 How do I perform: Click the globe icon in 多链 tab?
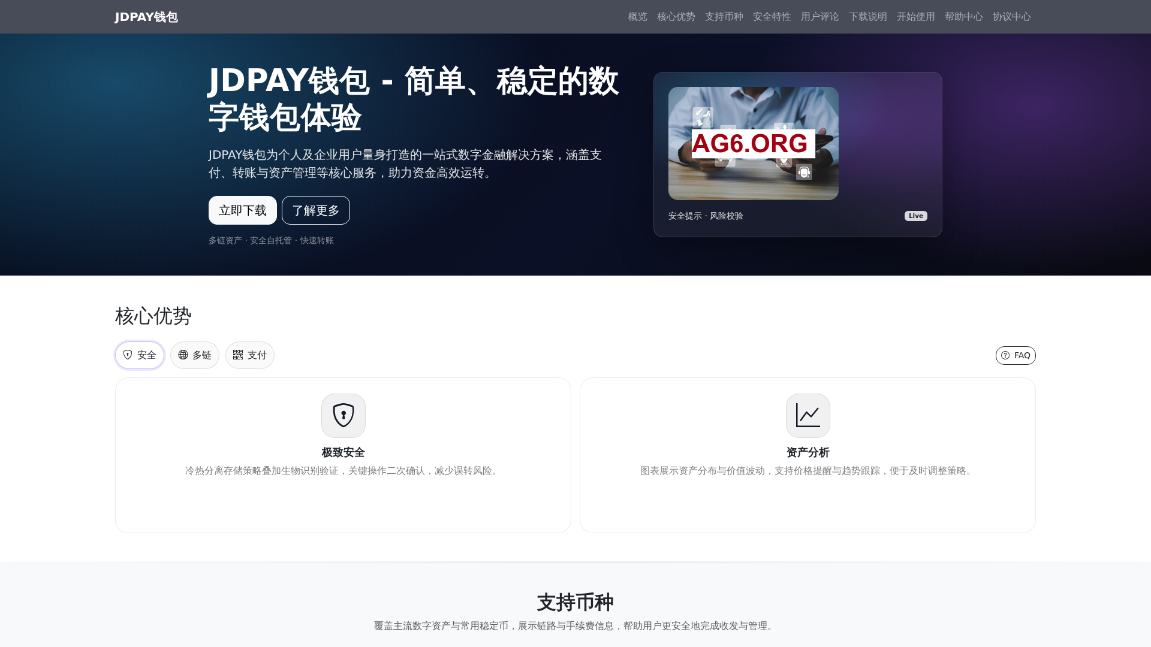[183, 355]
